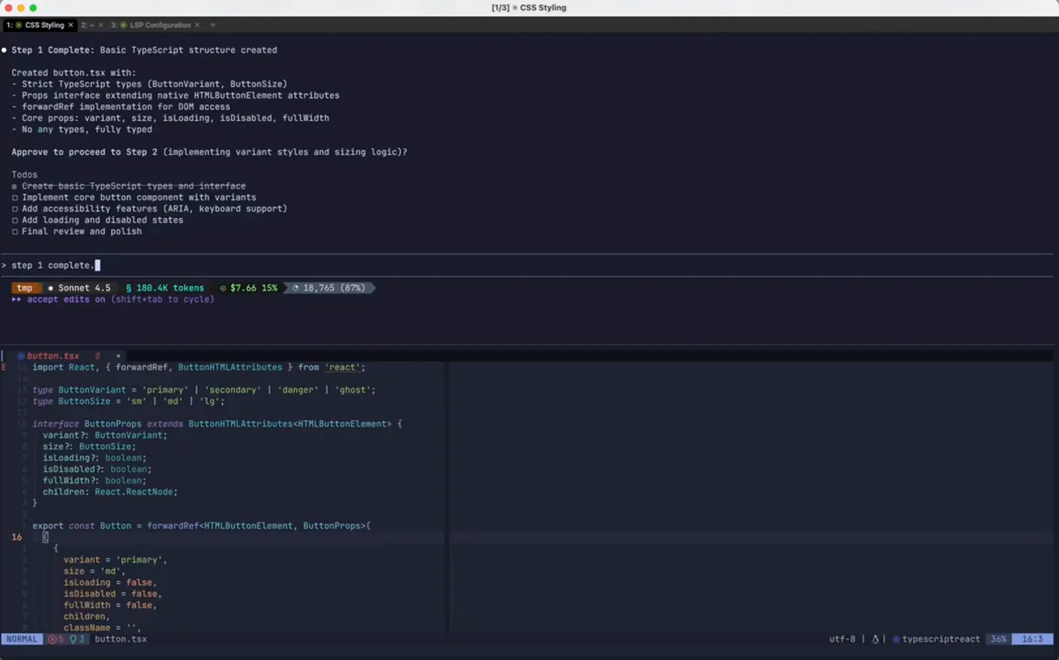Click the '[1/3] CSS Styling' window title
Image resolution: width=1059 pixels, height=660 pixels.
(529, 8)
